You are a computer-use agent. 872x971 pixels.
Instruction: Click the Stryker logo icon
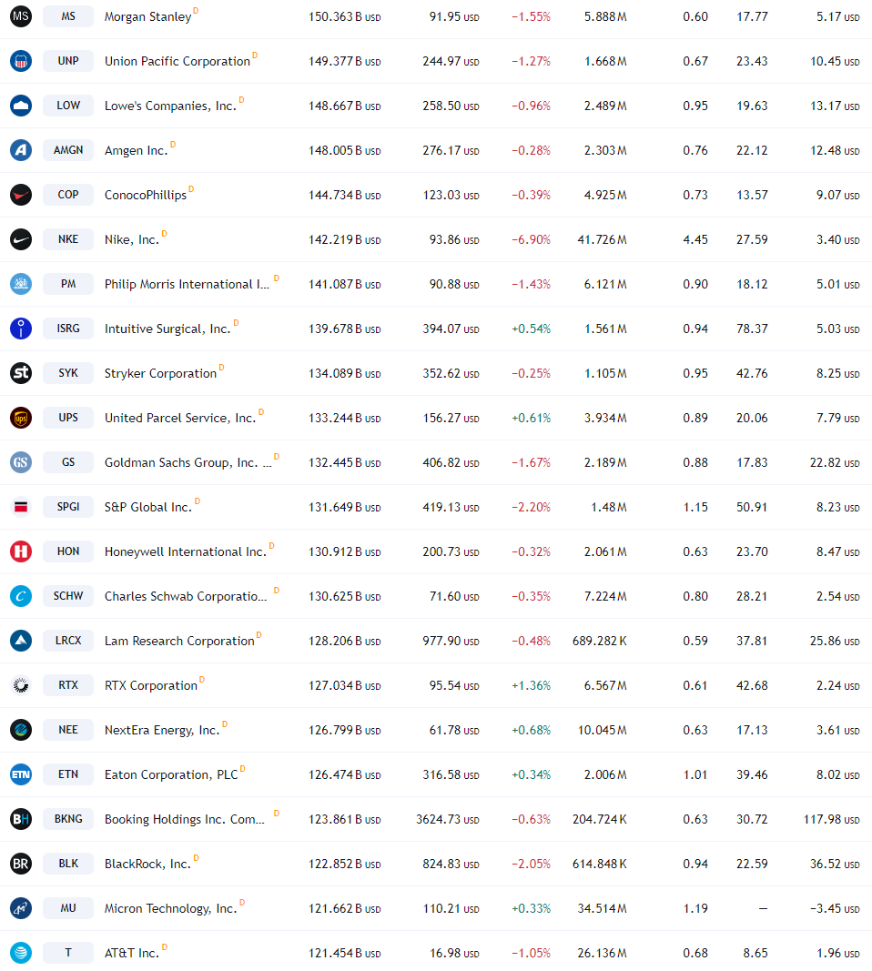(21, 373)
